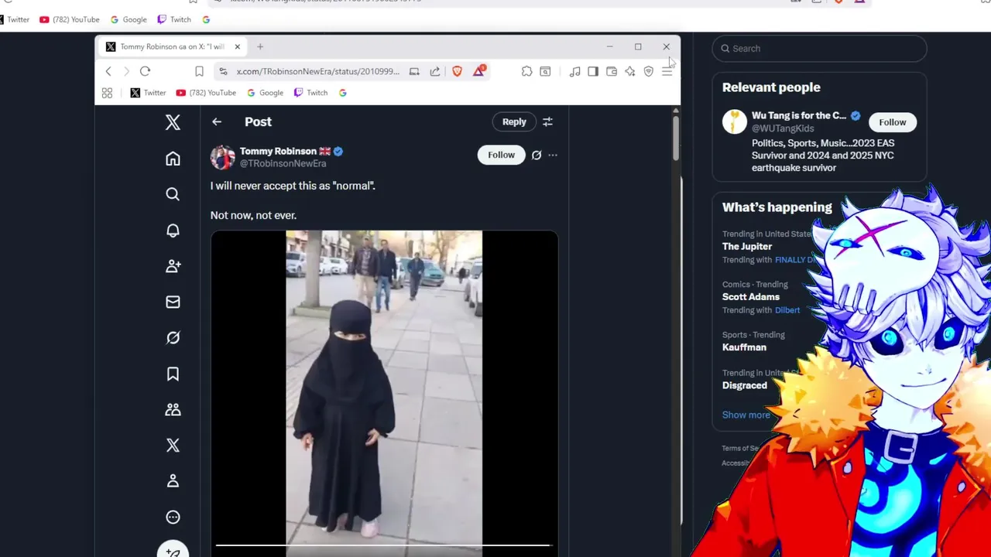
Task: Click the browser Back arrow
Action: [x=108, y=71]
